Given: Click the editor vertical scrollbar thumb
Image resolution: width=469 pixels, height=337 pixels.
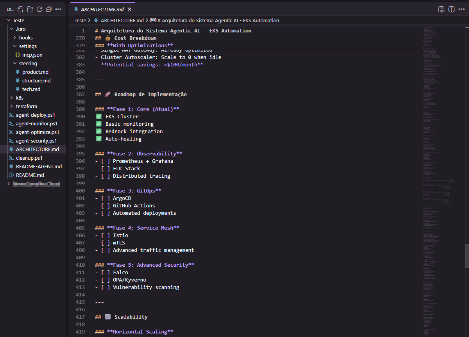Looking at the screenshot, I should (x=467, y=256).
